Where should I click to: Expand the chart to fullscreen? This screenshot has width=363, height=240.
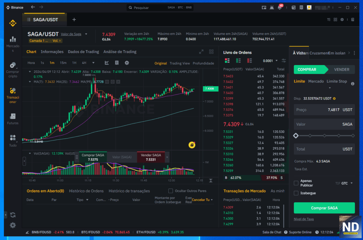coord(201,52)
